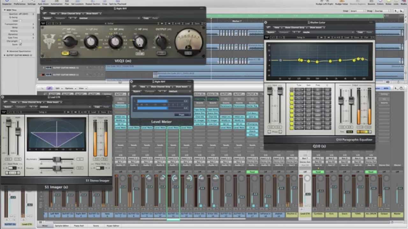Click the Waves logo in VEQ3 plugin
Screen dimensions: 408x229
43,23
